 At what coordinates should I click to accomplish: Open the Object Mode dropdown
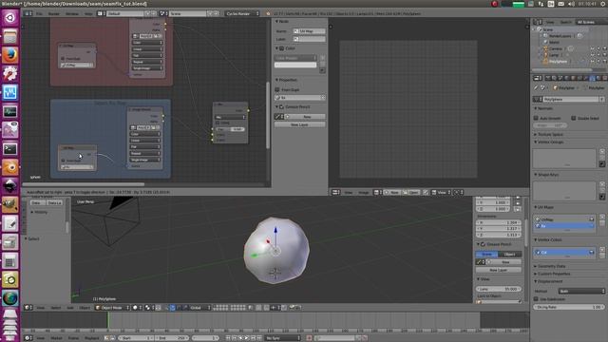pyautogui.click(x=112, y=308)
